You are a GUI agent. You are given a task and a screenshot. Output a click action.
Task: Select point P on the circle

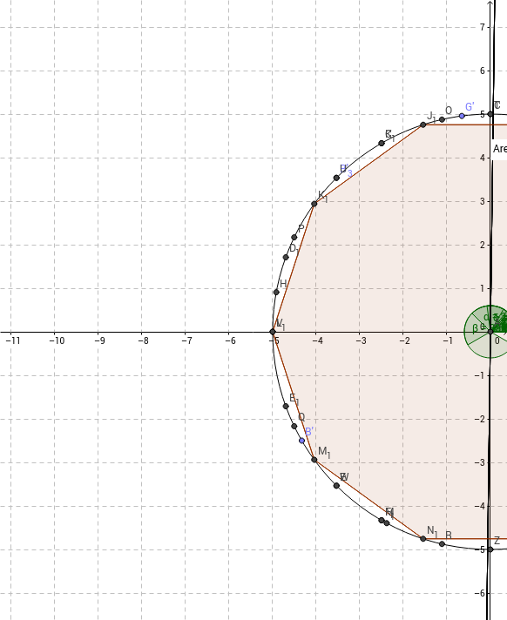click(294, 237)
